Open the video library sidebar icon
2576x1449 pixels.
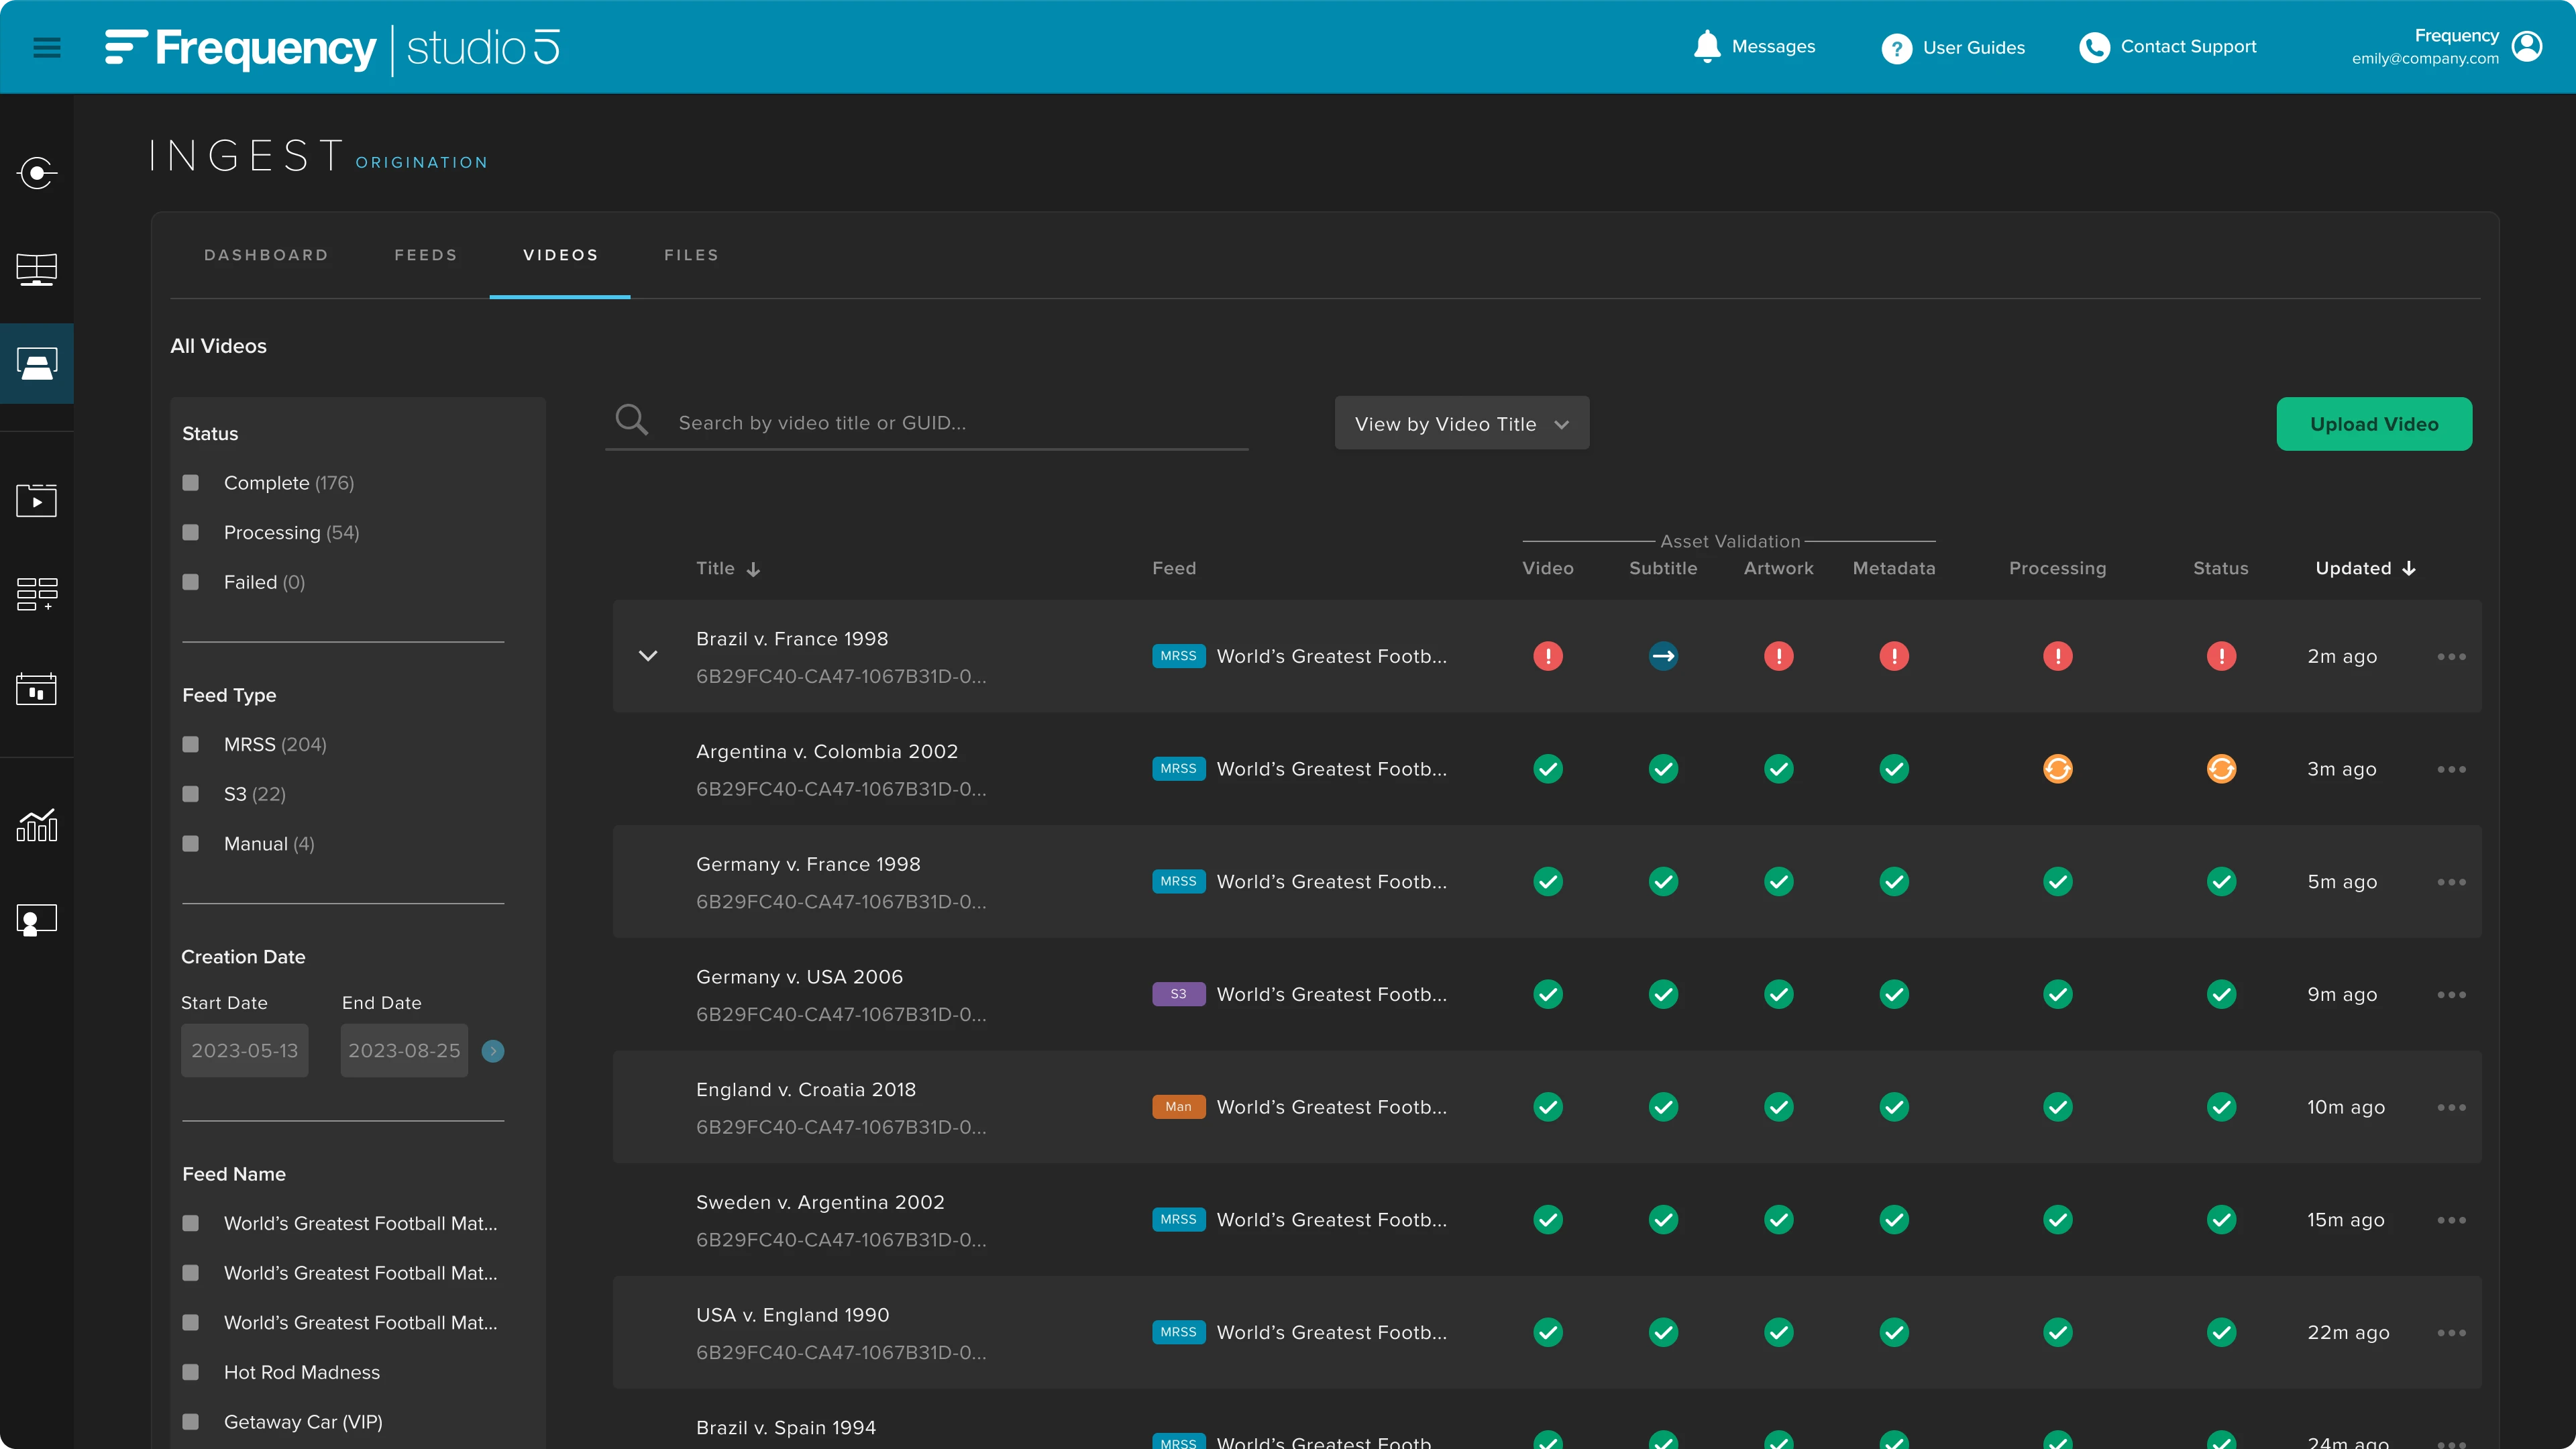click(x=37, y=500)
